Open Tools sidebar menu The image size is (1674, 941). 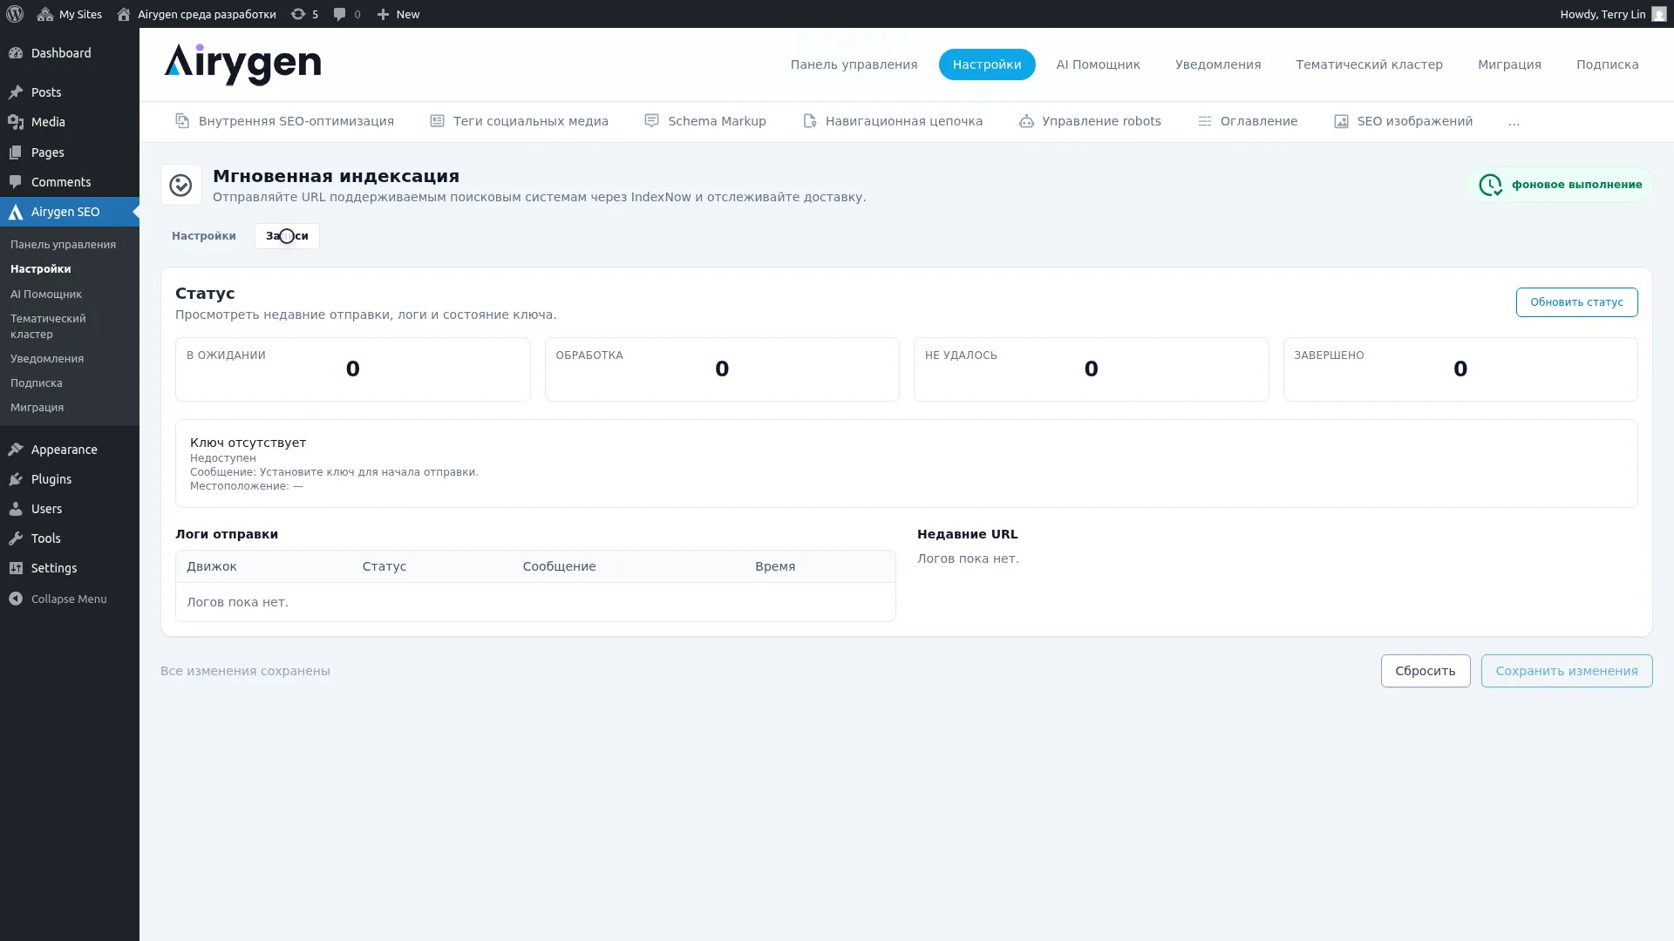pyautogui.click(x=70, y=538)
